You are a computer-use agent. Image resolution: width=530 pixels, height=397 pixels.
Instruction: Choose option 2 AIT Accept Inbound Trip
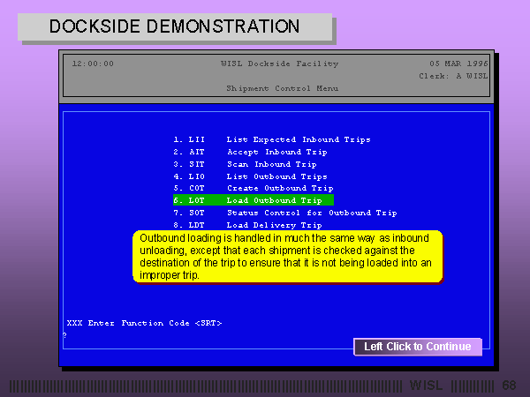(250, 152)
